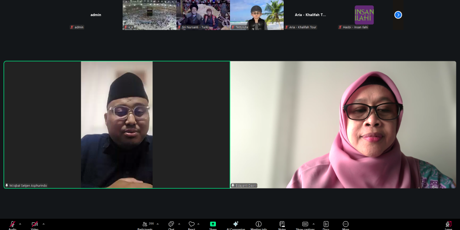Expand the chevron beside Chat
Image resolution: width=460 pixels, height=230 pixels.
(x=179, y=224)
